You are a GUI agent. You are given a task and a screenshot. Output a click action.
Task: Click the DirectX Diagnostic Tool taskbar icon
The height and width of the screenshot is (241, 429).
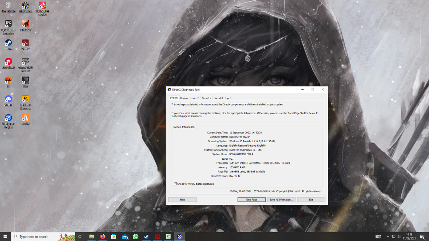pos(179,237)
